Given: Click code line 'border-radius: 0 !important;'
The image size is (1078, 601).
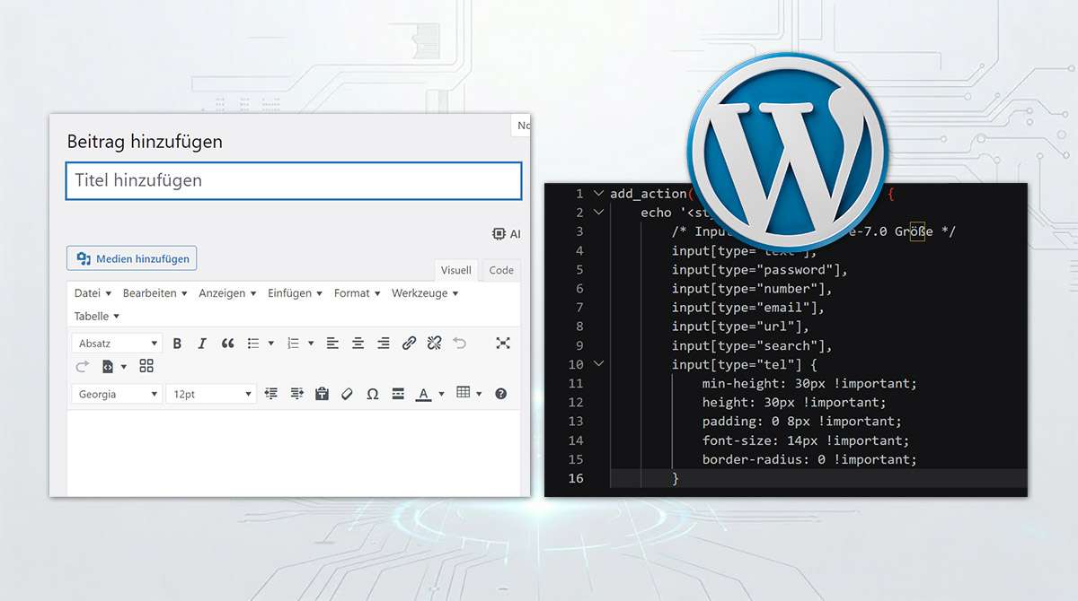Looking at the screenshot, I should click(809, 459).
